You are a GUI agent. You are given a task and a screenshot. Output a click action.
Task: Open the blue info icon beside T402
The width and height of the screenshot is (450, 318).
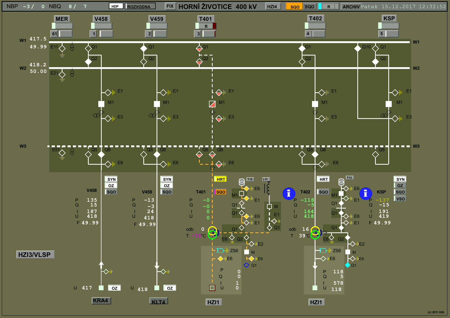289,193
